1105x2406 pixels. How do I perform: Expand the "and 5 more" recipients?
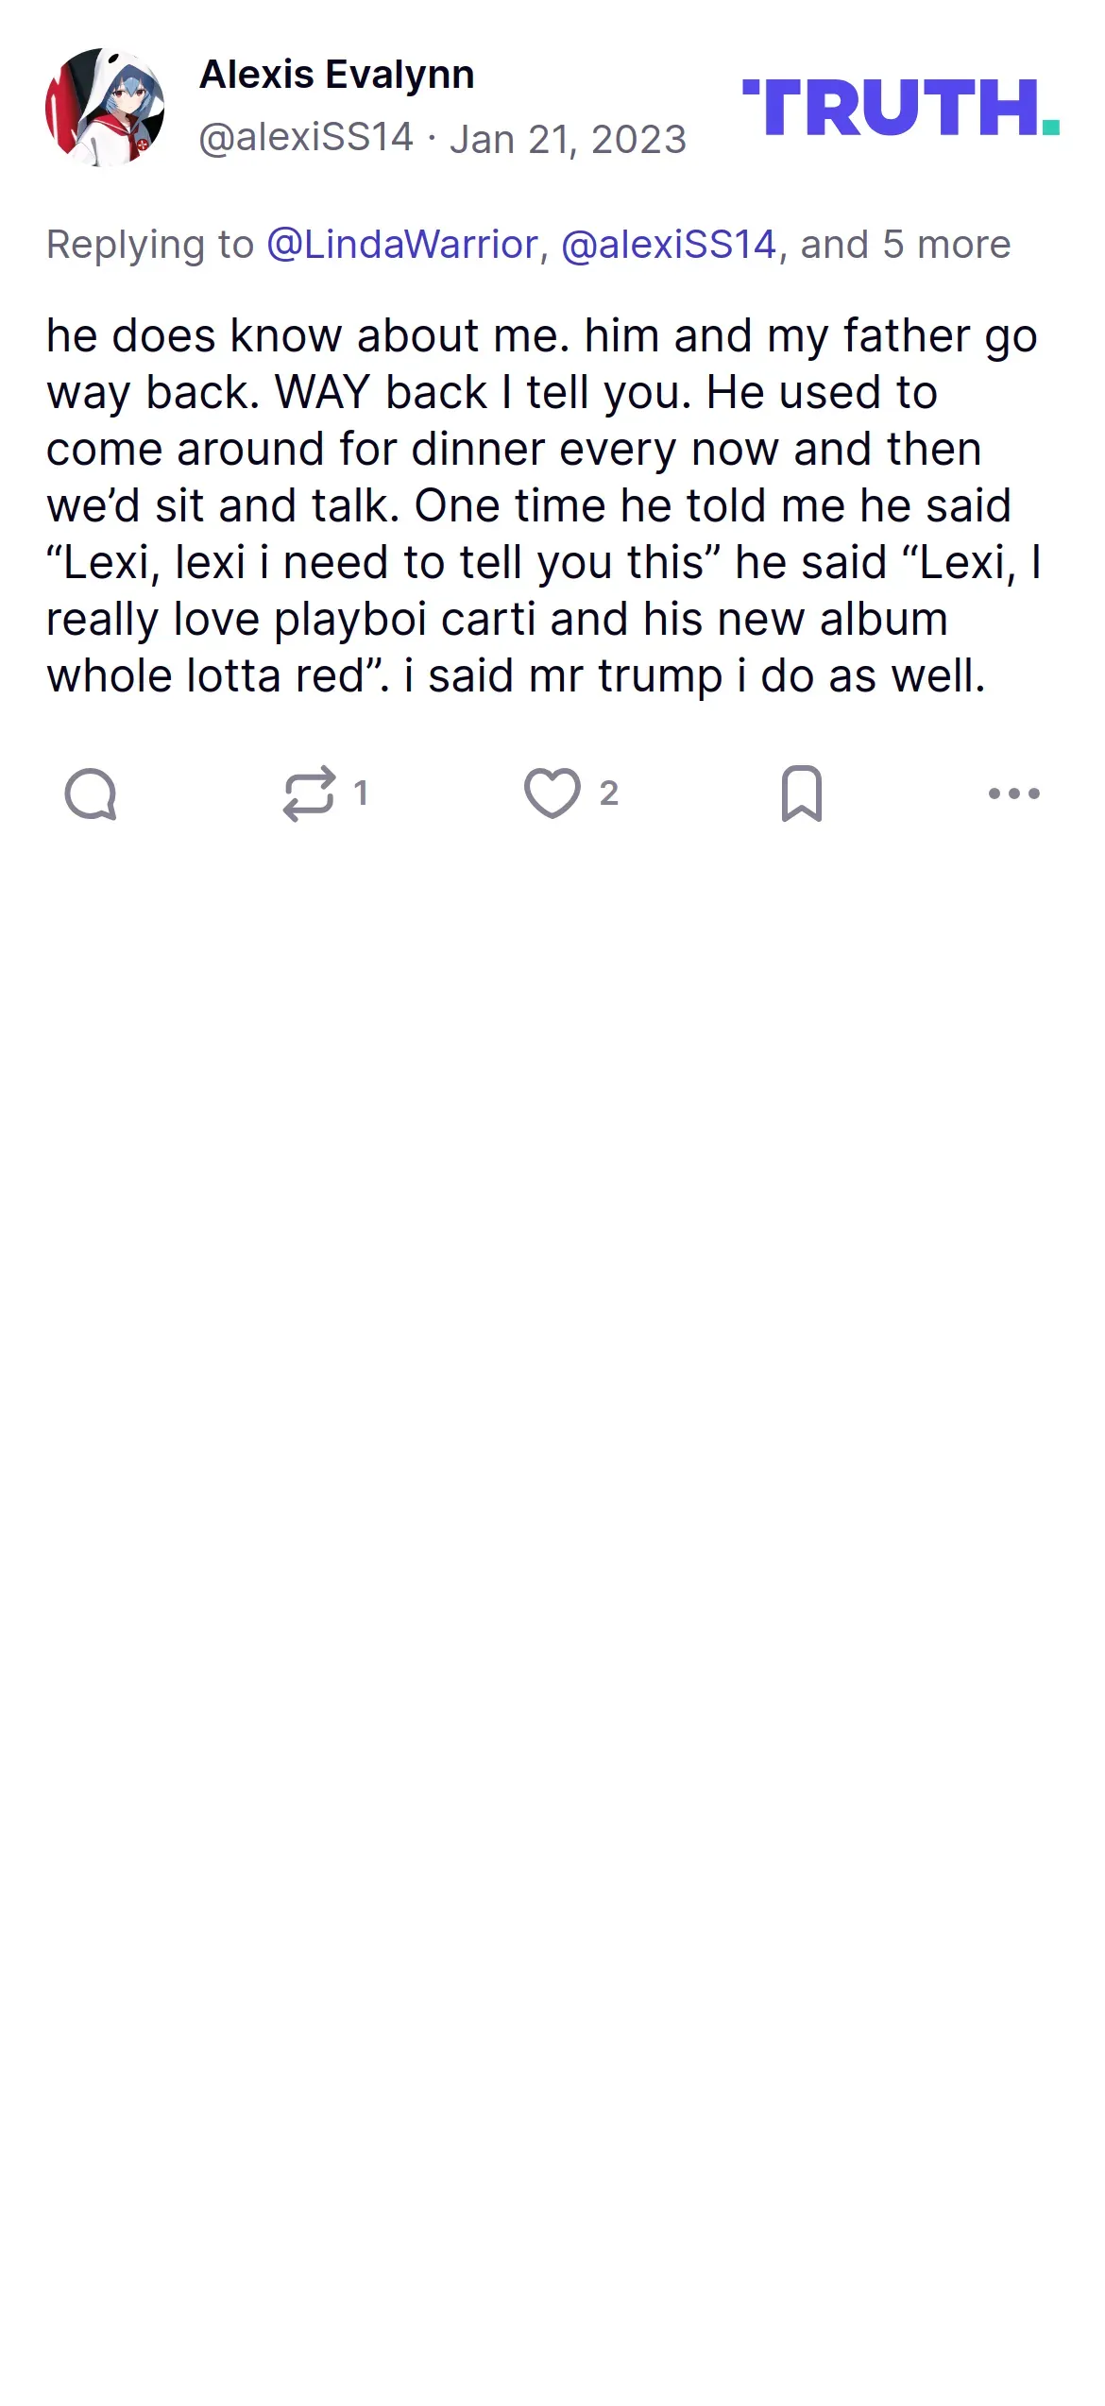click(906, 245)
